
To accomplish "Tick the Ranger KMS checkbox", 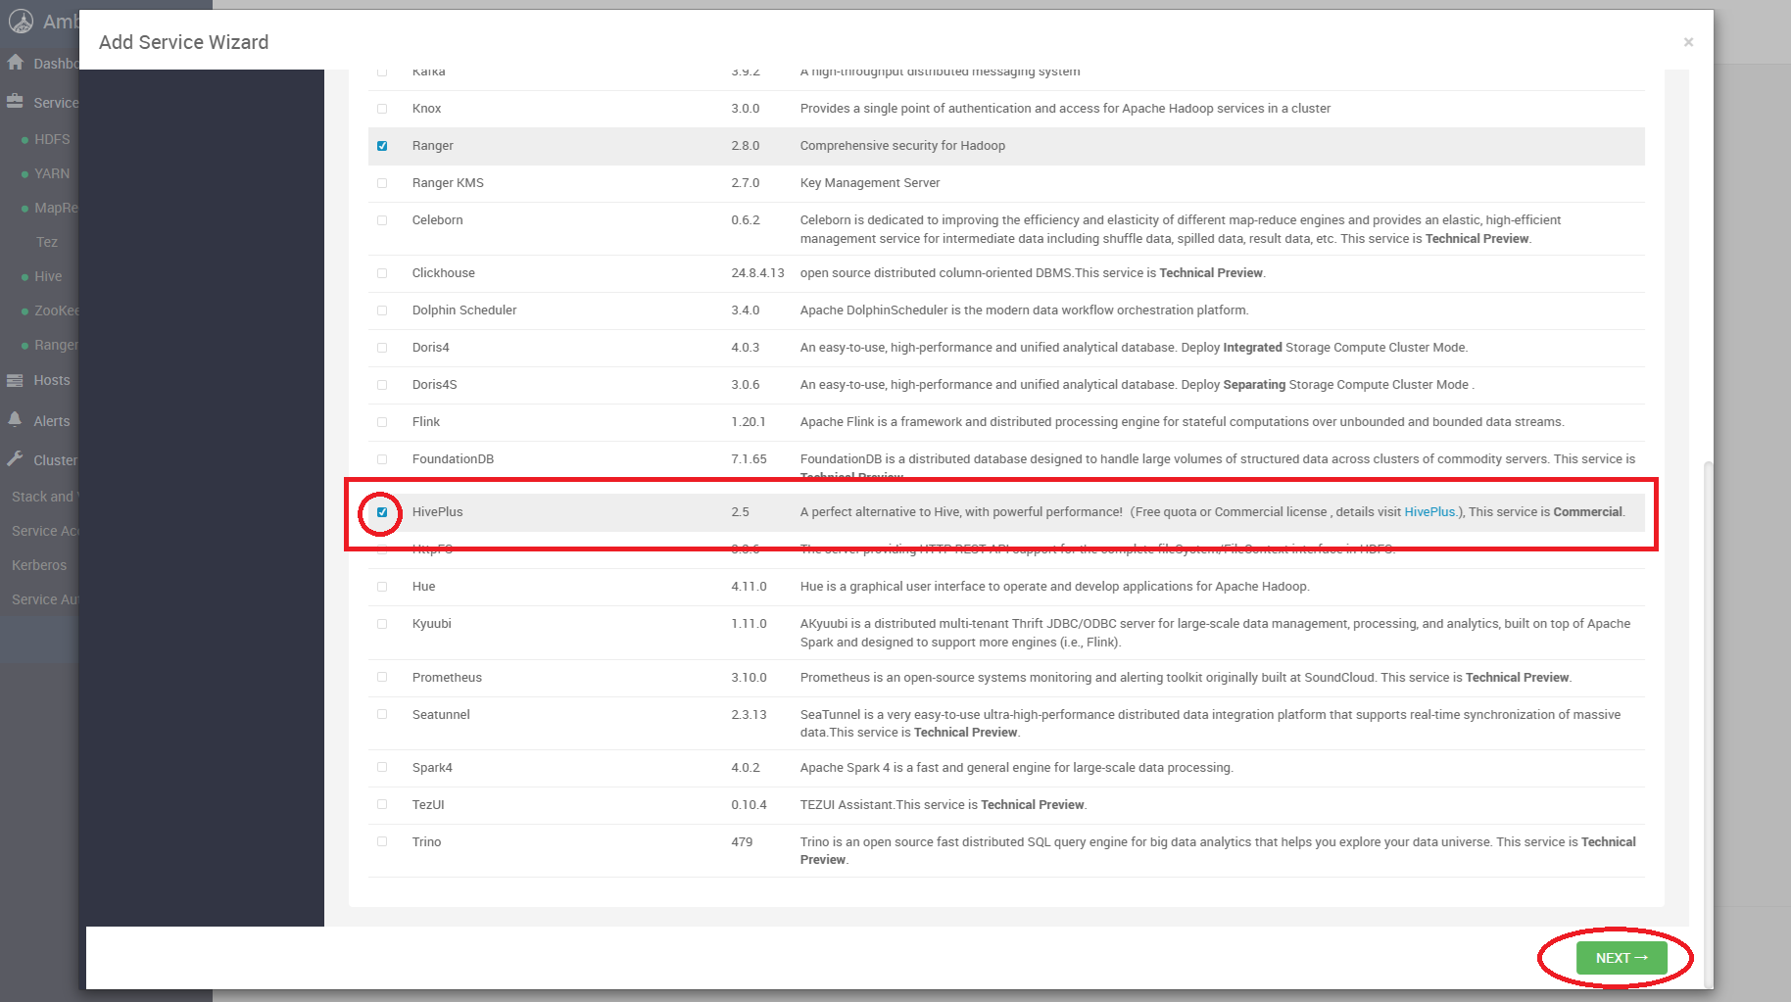I will coord(382,183).
